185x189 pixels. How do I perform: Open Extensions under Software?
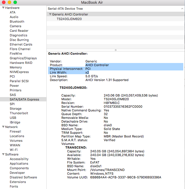[18, 182]
